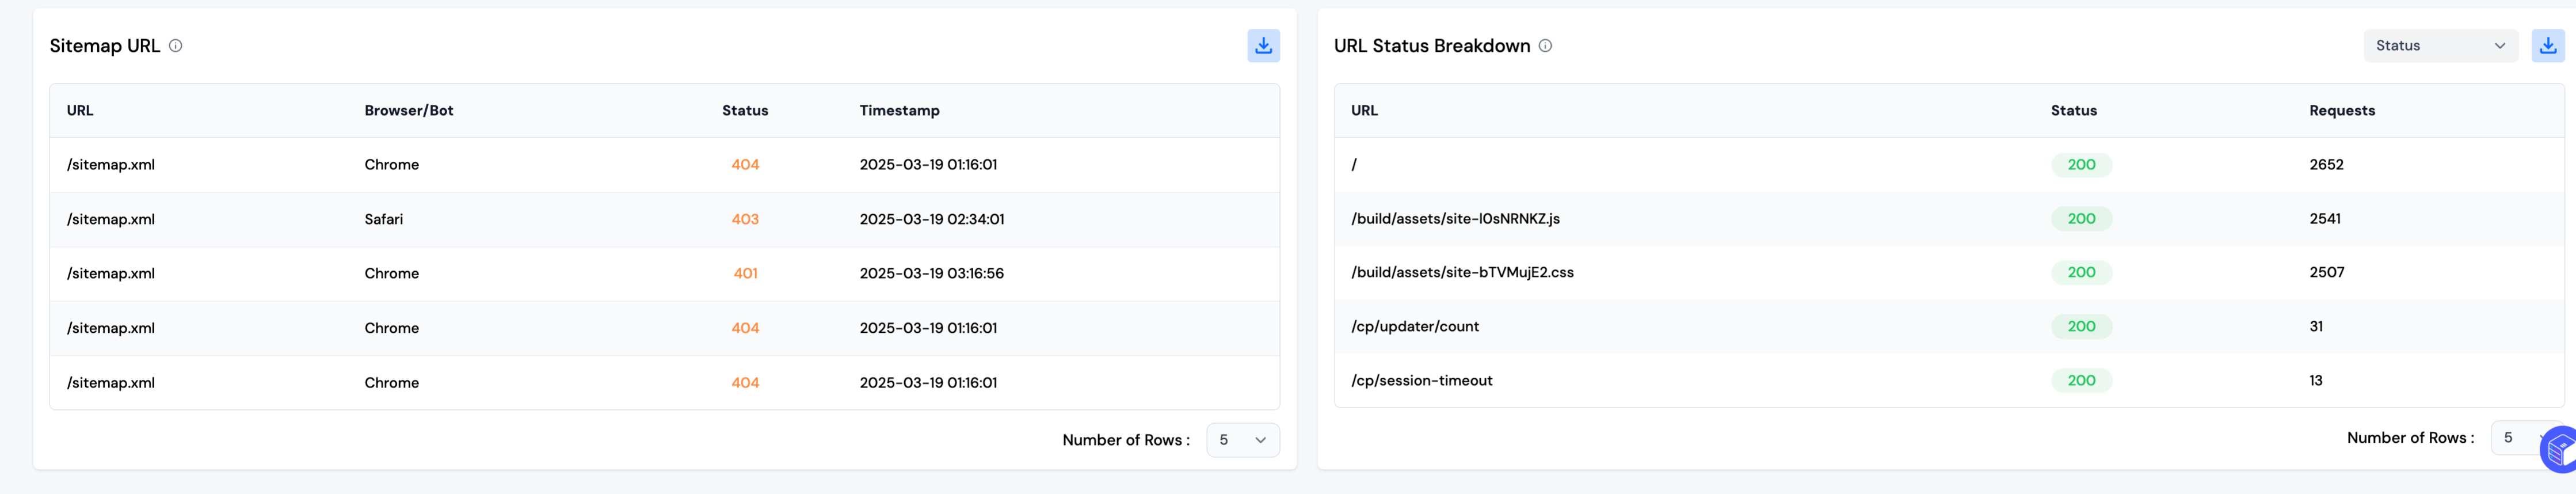The height and width of the screenshot is (494, 2576).
Task: Click timestamp 2025-03-19 03:16:56
Action: pyautogui.click(x=931, y=273)
